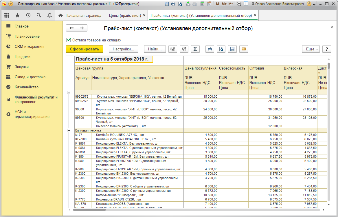The height and width of the screenshot is (217, 338).
Task: Open the sections menu grid icon
Action: (7, 15)
